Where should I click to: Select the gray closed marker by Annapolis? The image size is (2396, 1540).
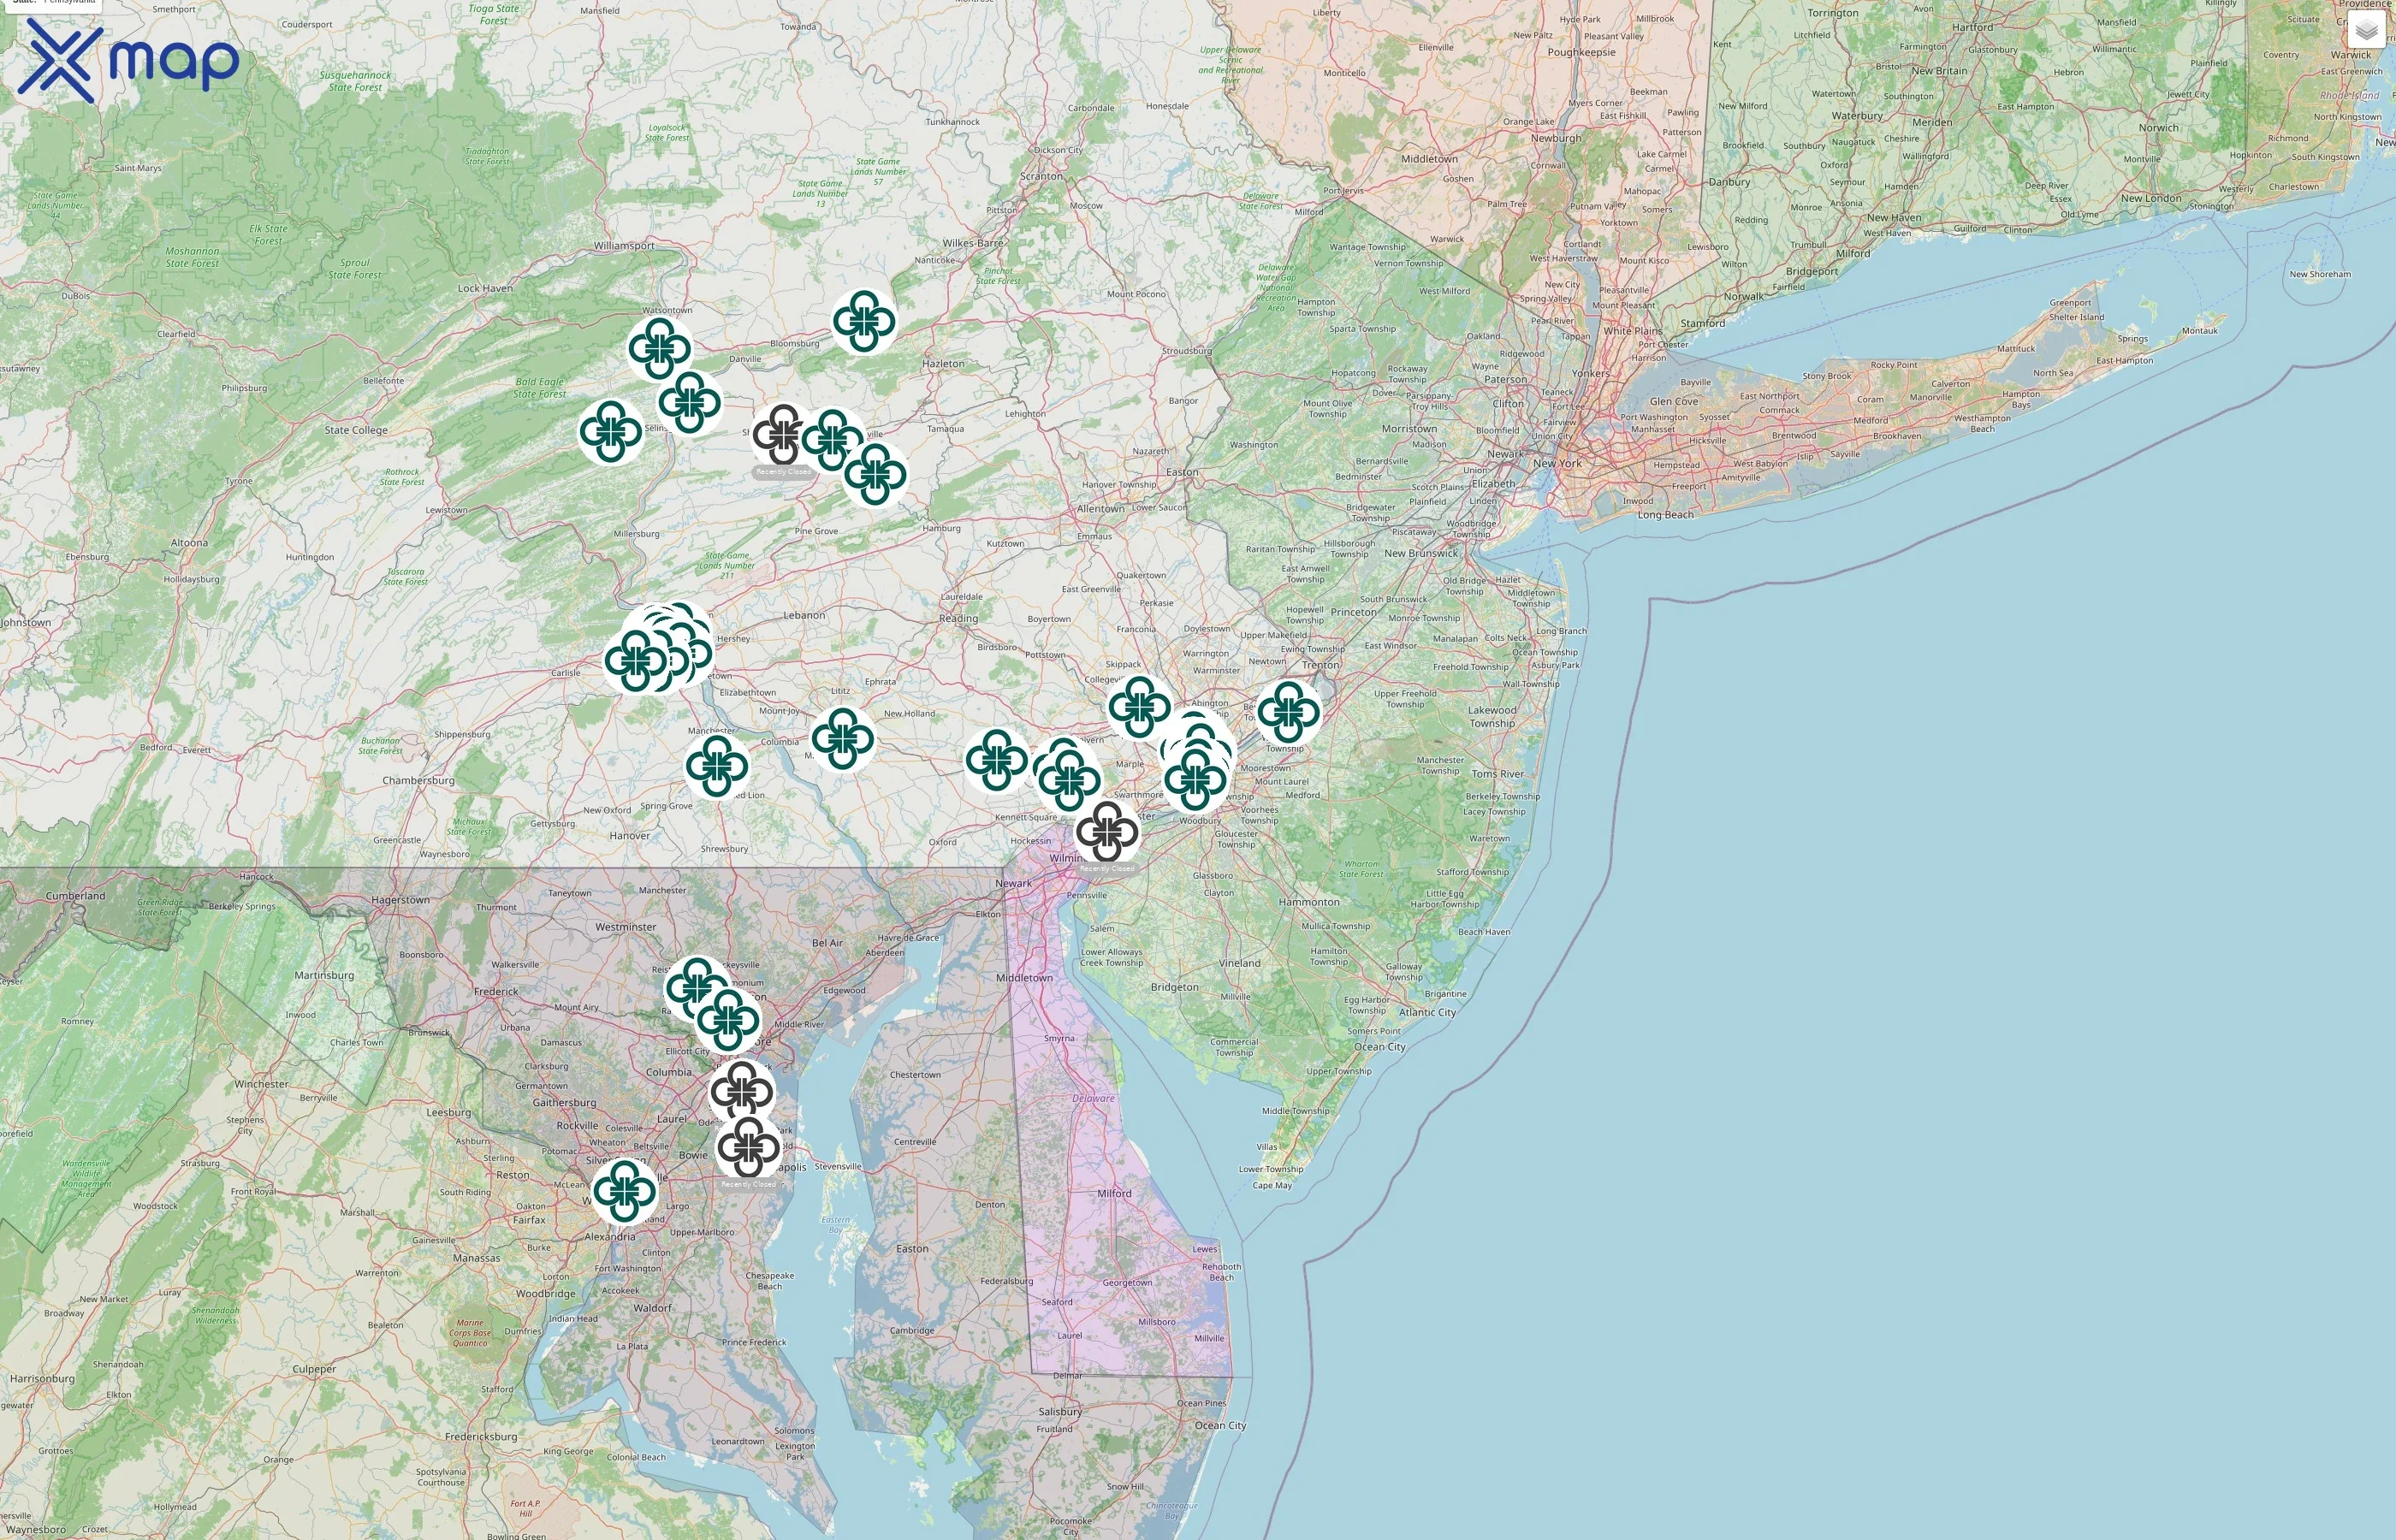[748, 1147]
